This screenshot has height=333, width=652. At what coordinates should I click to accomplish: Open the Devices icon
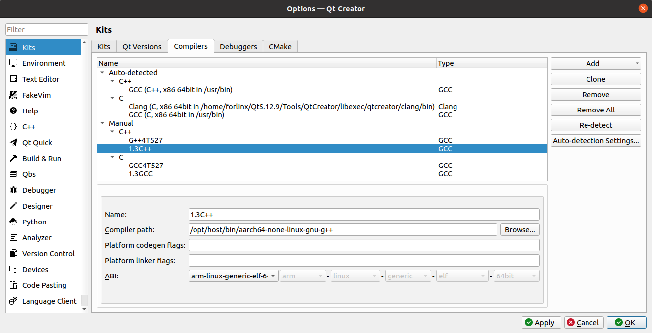(13, 270)
